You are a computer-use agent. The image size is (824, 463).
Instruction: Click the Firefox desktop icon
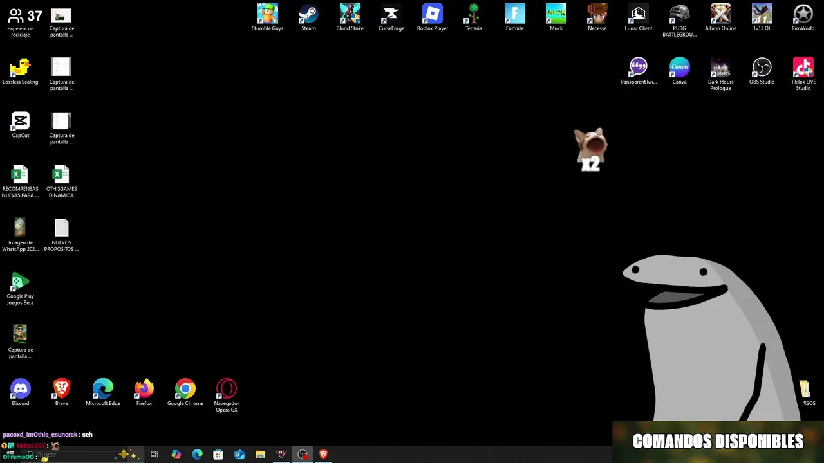coord(144,393)
